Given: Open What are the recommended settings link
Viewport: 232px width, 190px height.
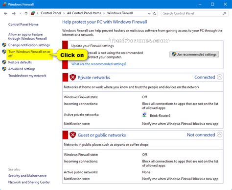Looking at the screenshot, I should (99, 64).
